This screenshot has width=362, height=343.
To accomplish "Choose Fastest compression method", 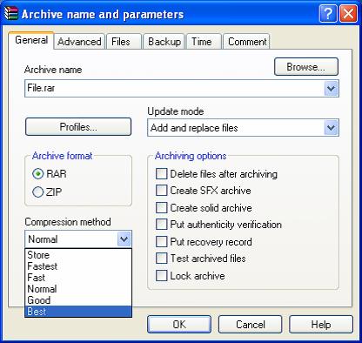I will 78,266.
